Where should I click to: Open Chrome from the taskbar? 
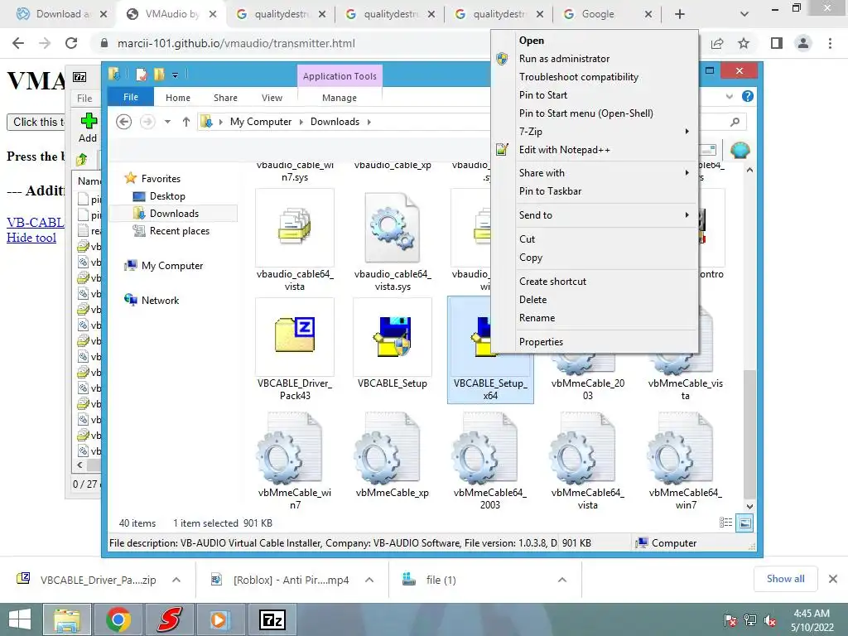click(x=118, y=619)
